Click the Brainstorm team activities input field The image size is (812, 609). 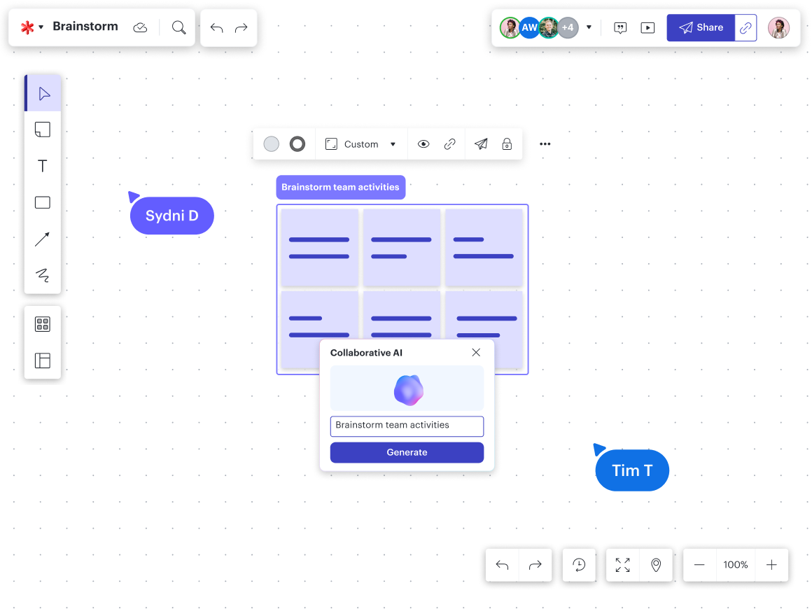[x=407, y=426]
